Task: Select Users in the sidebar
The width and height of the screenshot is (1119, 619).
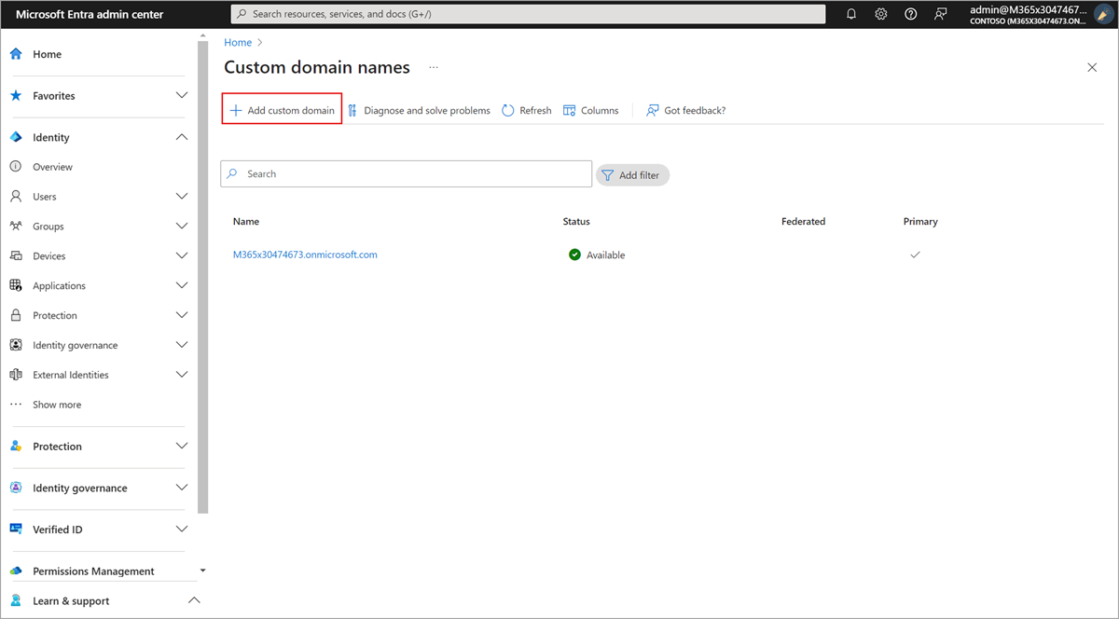Action: click(45, 197)
